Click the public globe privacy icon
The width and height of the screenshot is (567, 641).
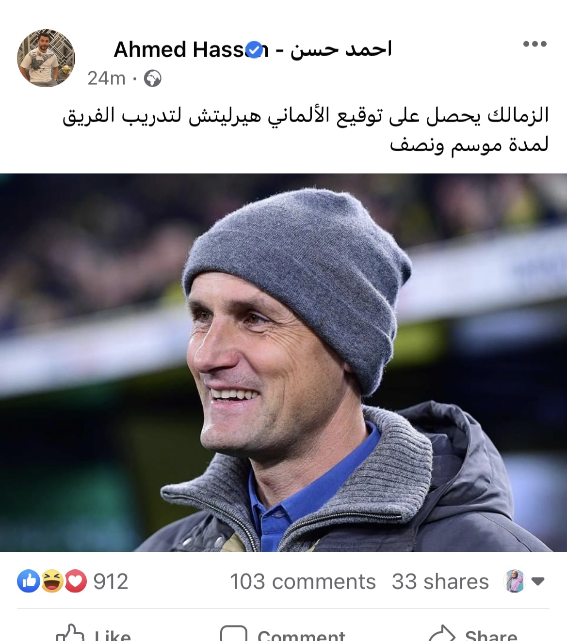[153, 78]
